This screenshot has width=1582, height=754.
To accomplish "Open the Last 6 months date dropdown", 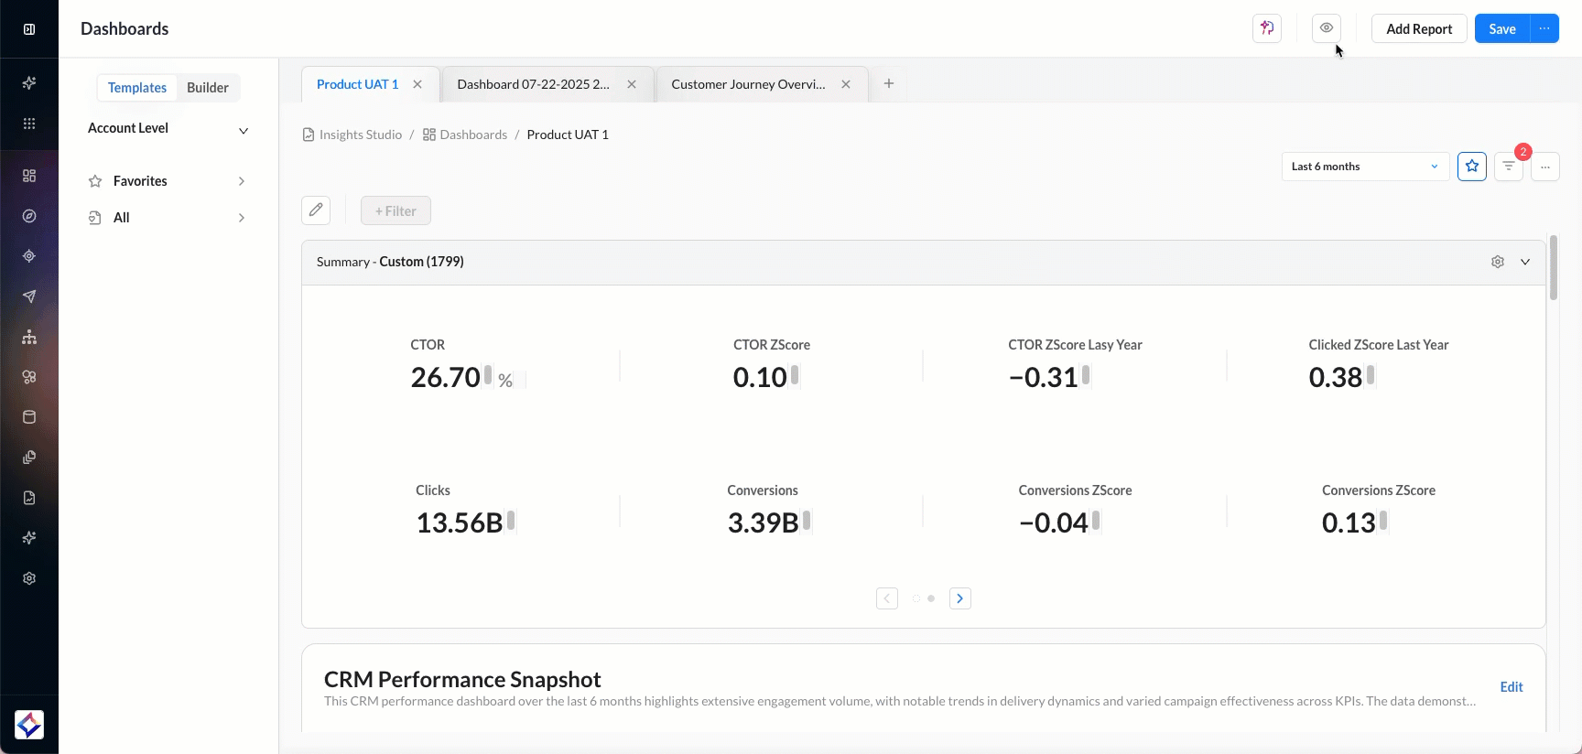I will pos(1364,167).
